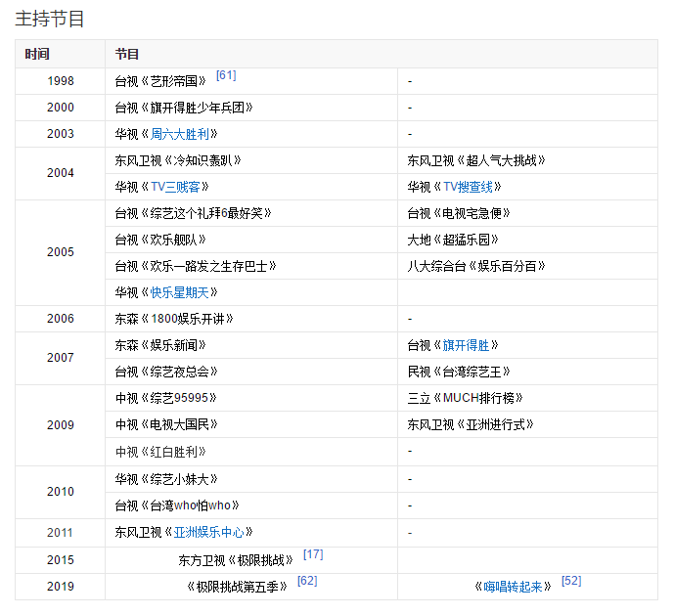Click 八大综合台《娱乐百分百》 cell
Image resolution: width=674 pixels, height=615 pixels.
pos(528,267)
